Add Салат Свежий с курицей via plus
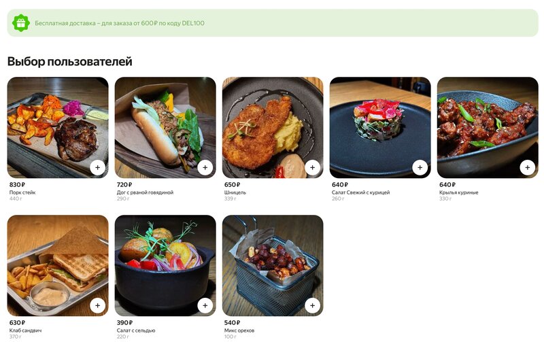Viewport: 544px width, 342px height. pos(420,167)
